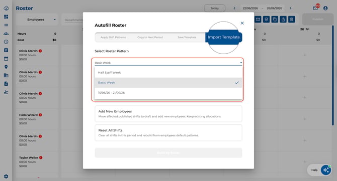Open the cloud home icon in the sidebar
The height and width of the screenshot is (181, 337).
6,8
